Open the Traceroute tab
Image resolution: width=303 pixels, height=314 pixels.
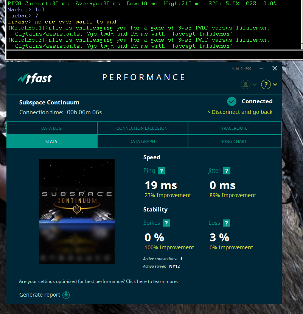tap(234, 128)
